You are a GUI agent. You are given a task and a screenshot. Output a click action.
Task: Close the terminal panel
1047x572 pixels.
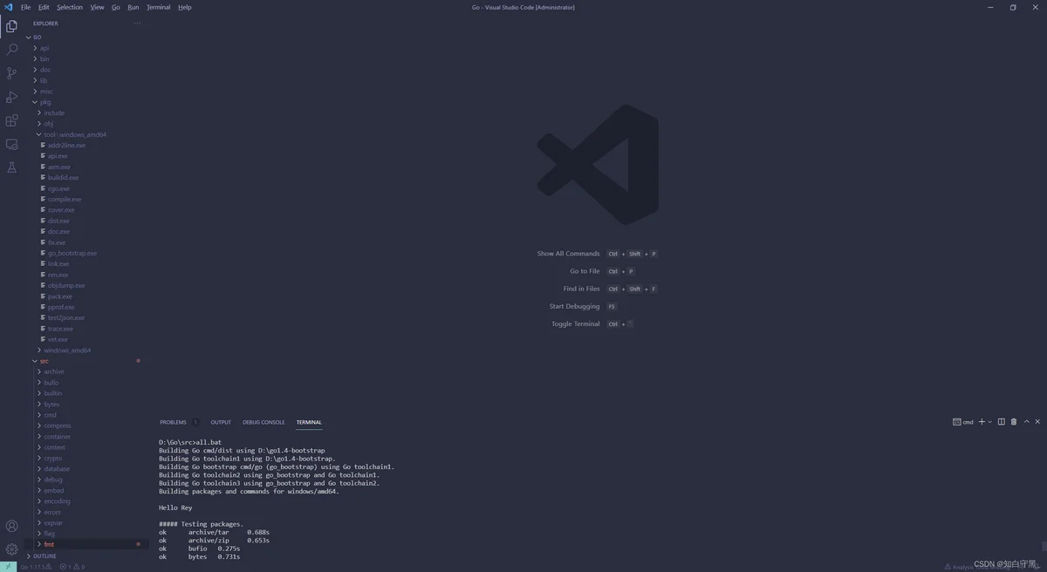point(1037,422)
